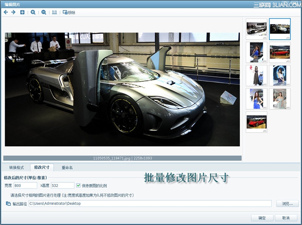
Task: Zoom out with magnifier minus icon
Action: tap(44, 12)
